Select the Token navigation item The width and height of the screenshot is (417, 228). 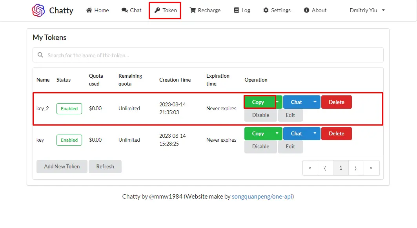(x=165, y=10)
